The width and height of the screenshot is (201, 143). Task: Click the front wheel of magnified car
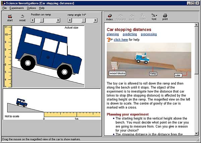pyautogui.click(x=64, y=72)
